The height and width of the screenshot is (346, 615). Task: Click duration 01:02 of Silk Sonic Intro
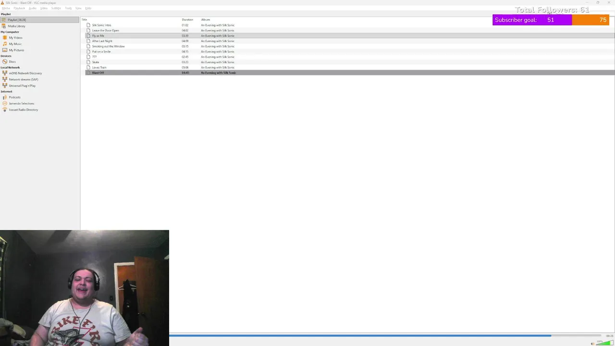(185, 25)
